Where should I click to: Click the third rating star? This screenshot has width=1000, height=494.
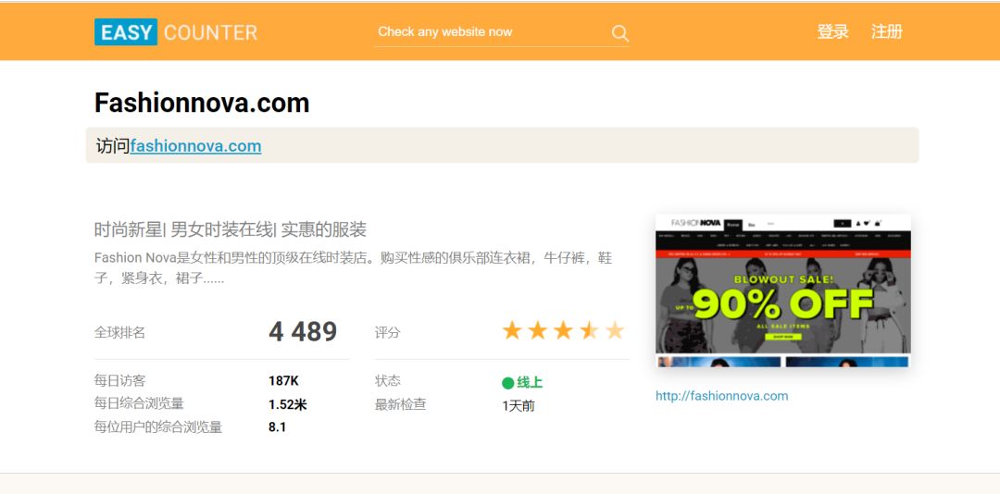[563, 330]
